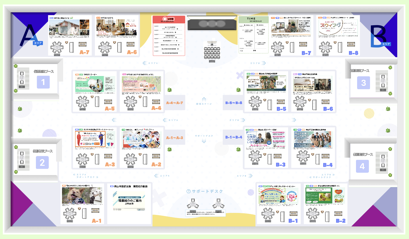Select individual consultation booth number 4
Image resolution: width=409 pixels, height=239 pixels.
coord(362,166)
